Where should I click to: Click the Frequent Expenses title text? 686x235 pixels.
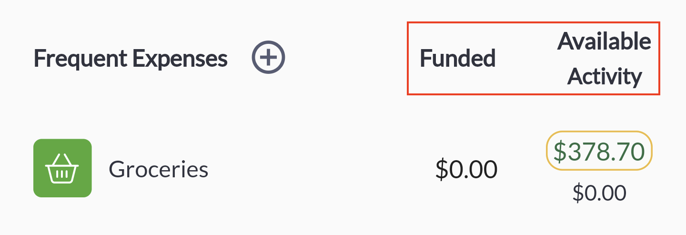131,59
